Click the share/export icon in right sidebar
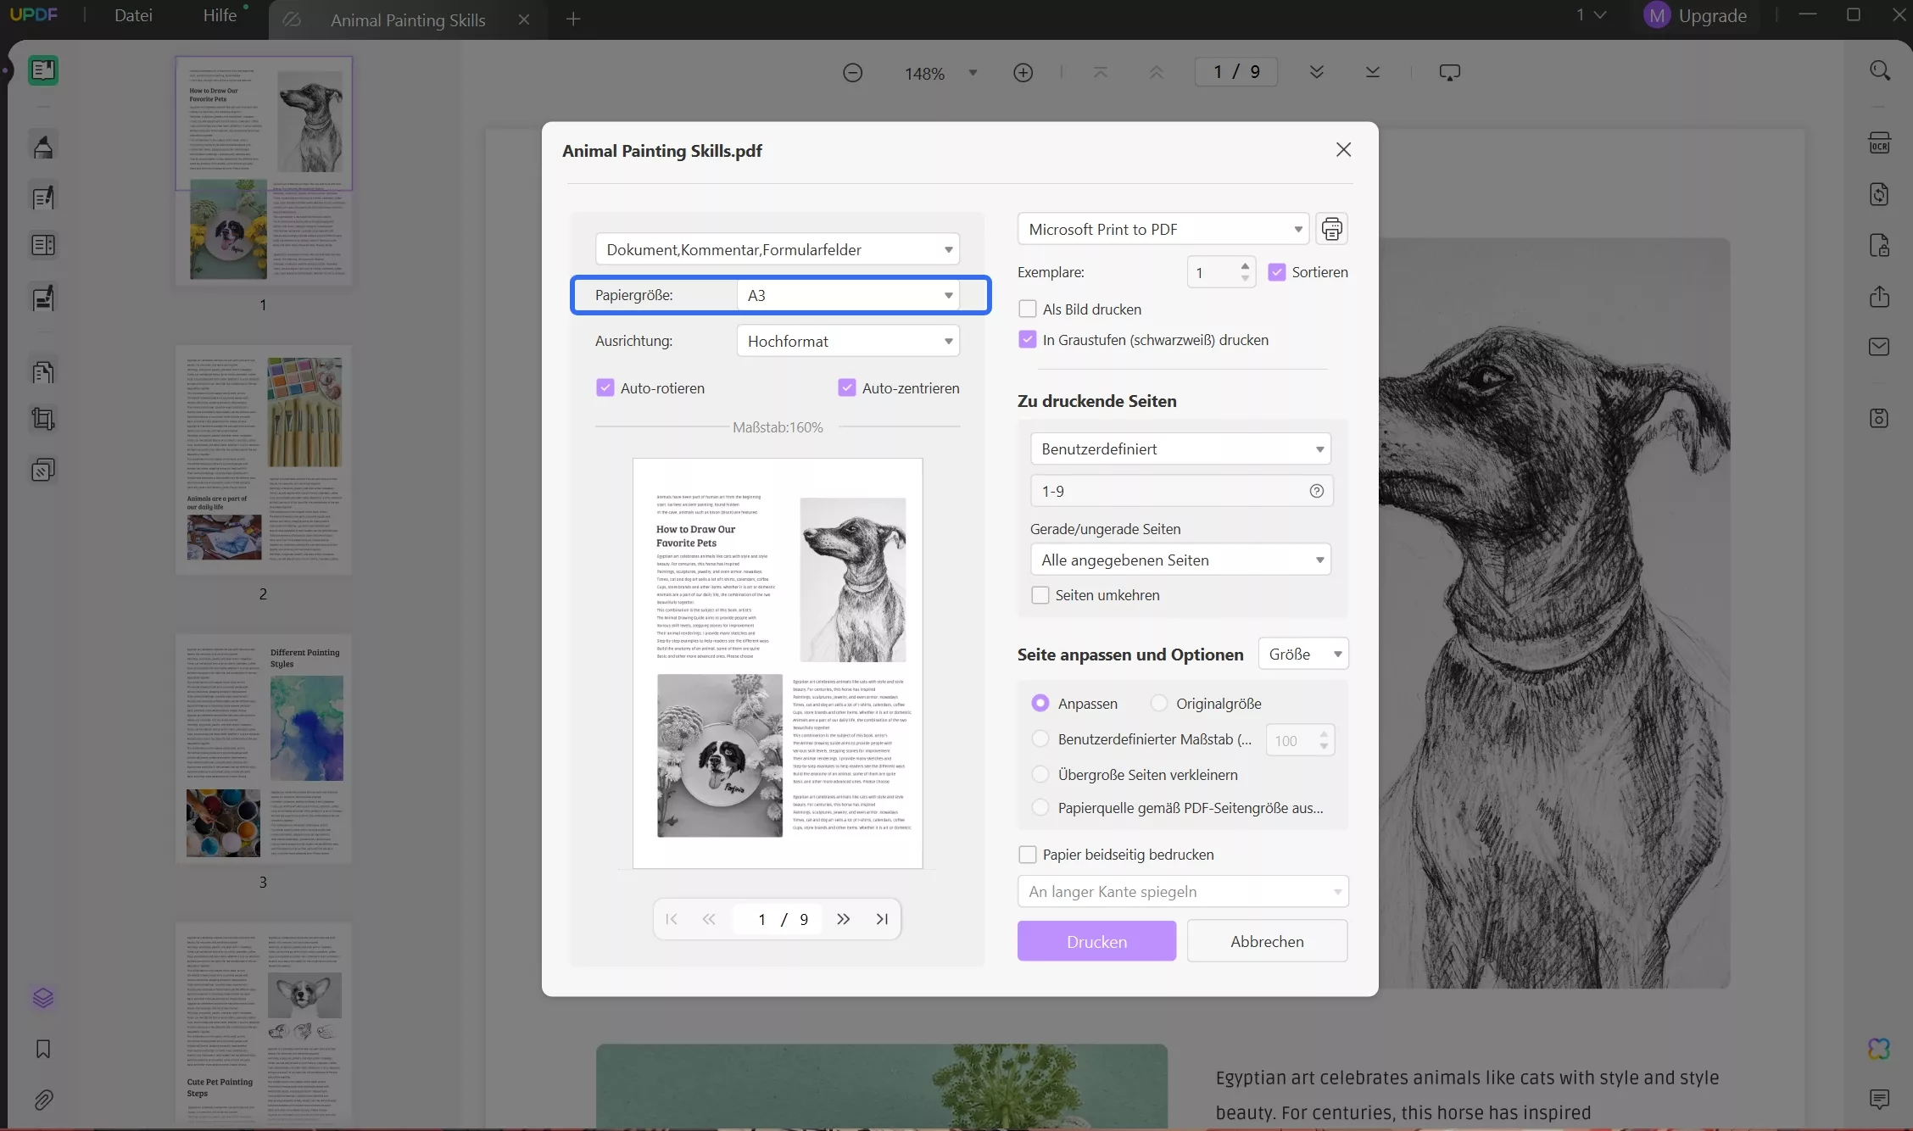1913x1131 pixels. pyautogui.click(x=1879, y=297)
